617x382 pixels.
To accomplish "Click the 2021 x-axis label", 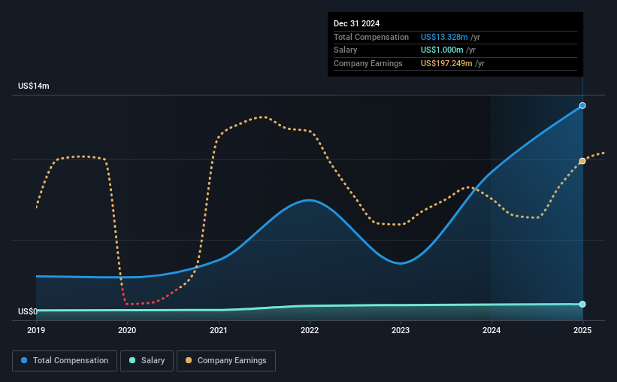I will (x=219, y=330).
